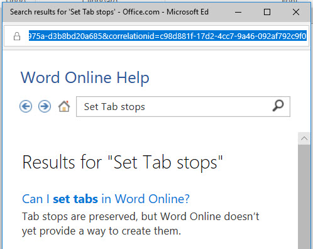Close the help search results window
This screenshot has width=313, height=249.
pyautogui.click(x=296, y=12)
